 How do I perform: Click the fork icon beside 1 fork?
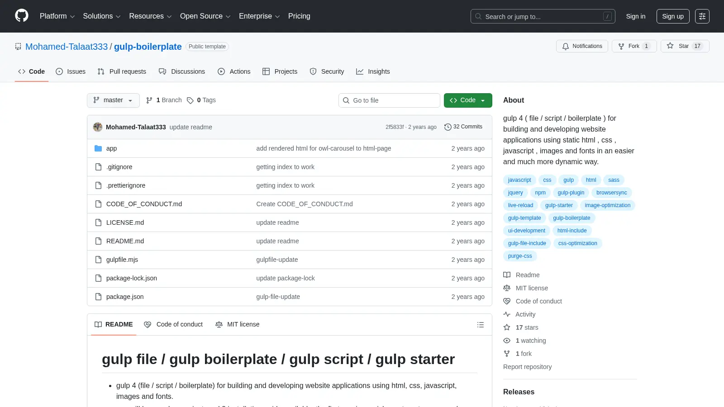pos(507,354)
